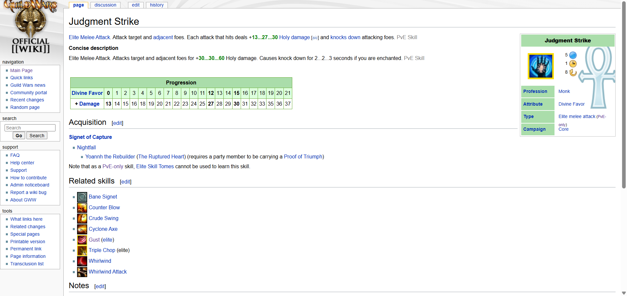Open Signet of Capture link

point(90,137)
